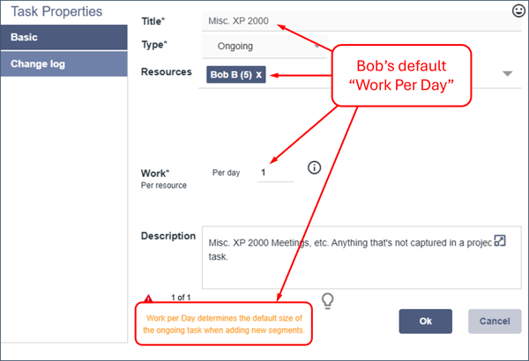The height and width of the screenshot is (361, 529).
Task: Click the Resources label
Action: 167,72
